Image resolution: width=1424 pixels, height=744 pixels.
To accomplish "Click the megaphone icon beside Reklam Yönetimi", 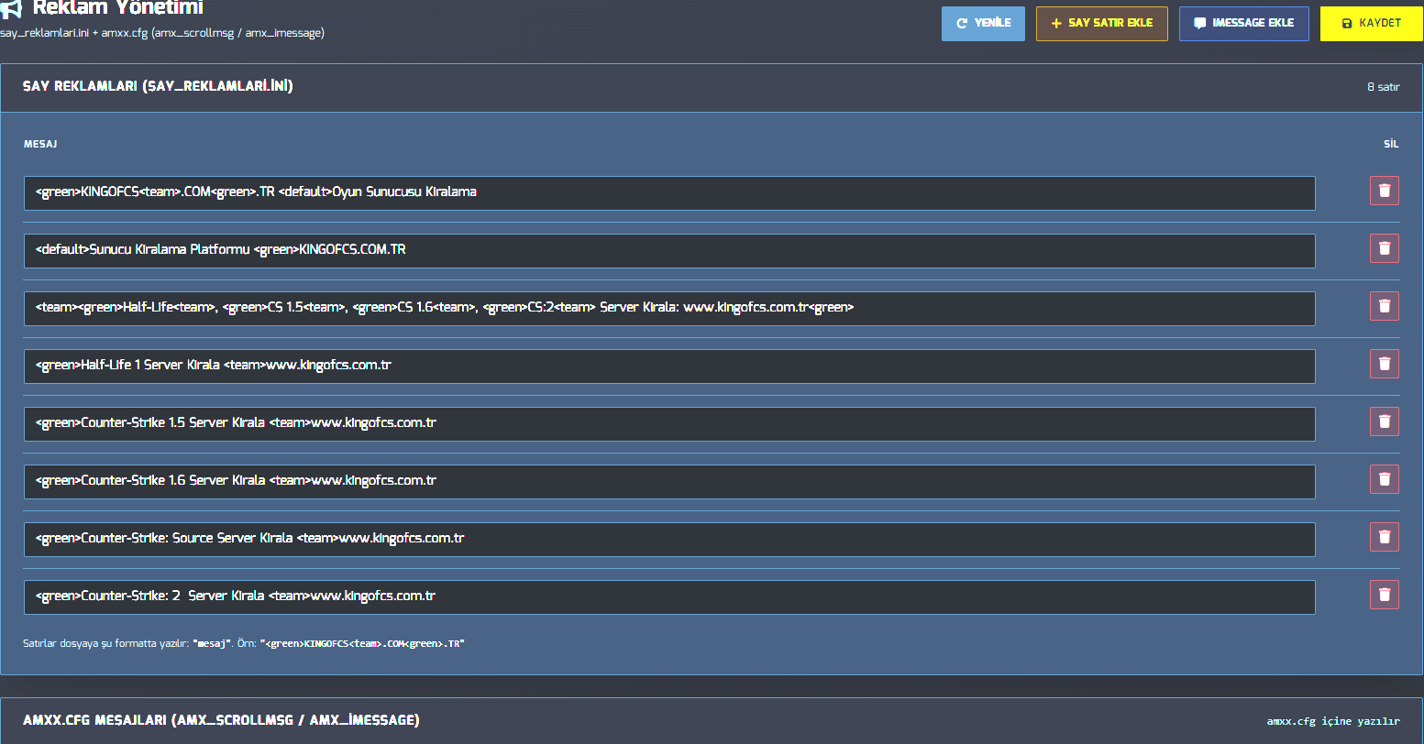I will [x=11, y=9].
